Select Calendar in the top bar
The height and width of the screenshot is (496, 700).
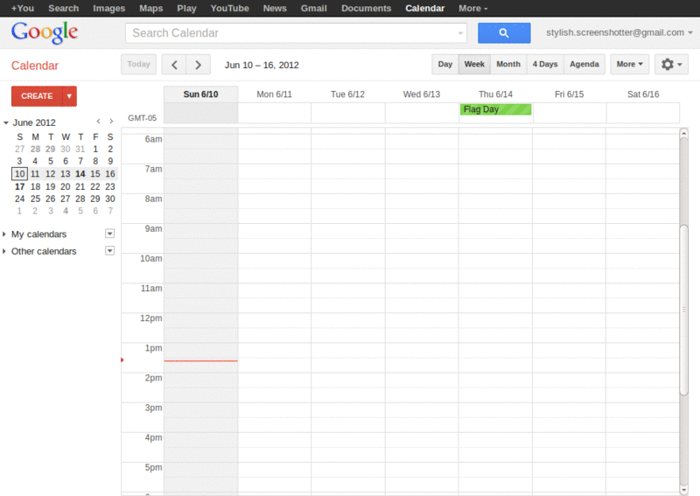[424, 8]
